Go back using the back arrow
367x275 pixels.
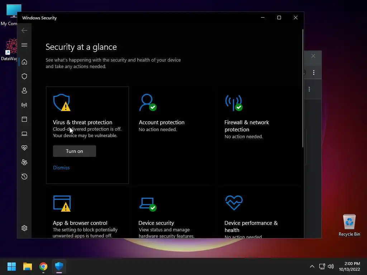click(24, 30)
